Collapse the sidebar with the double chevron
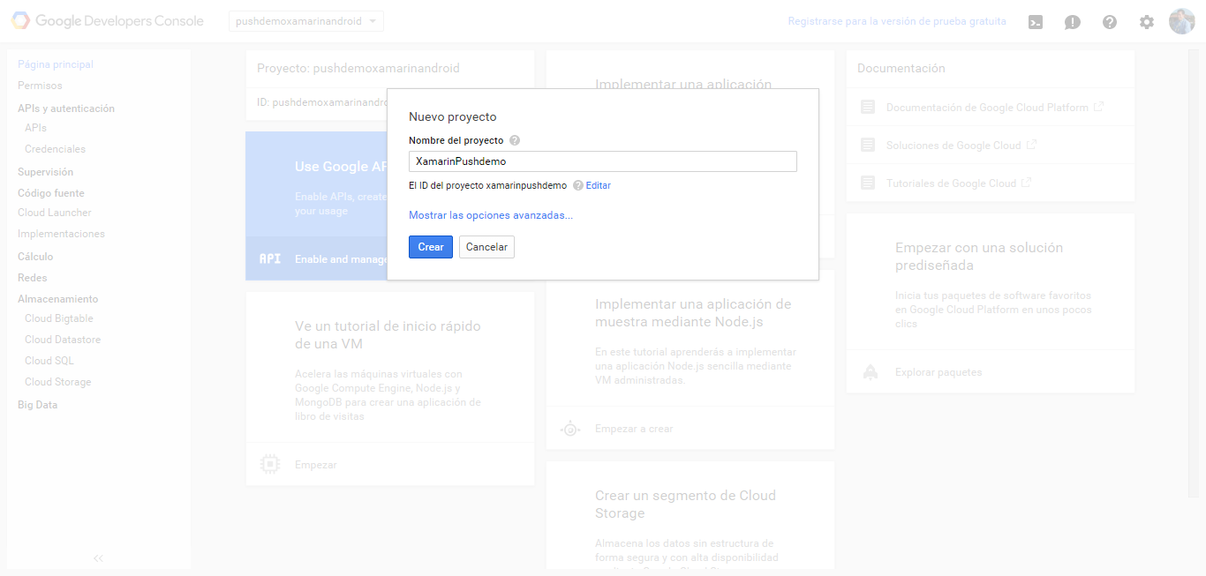This screenshot has height=576, width=1206. (x=98, y=558)
